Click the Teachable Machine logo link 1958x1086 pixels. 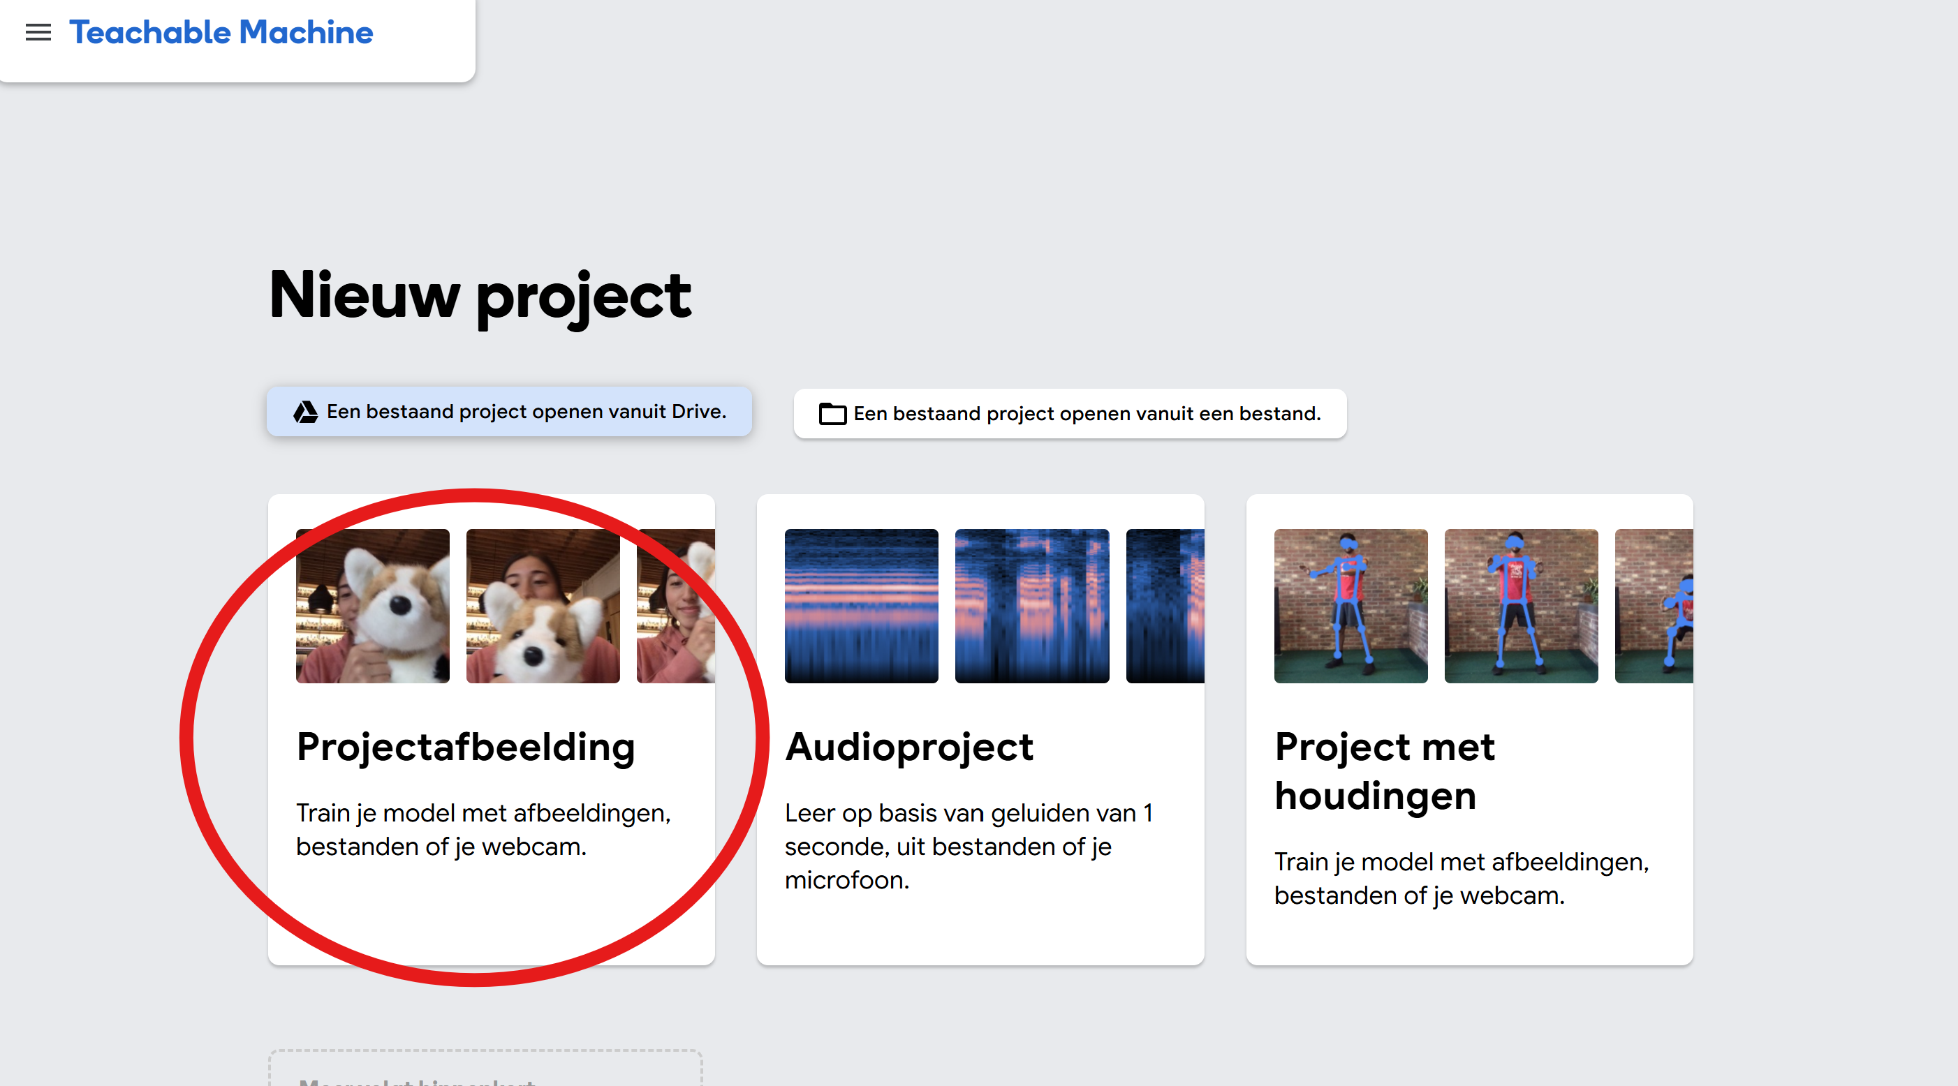pyautogui.click(x=221, y=33)
